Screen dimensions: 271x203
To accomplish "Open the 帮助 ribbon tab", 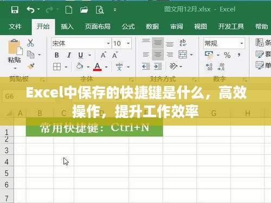I will pos(262,27).
